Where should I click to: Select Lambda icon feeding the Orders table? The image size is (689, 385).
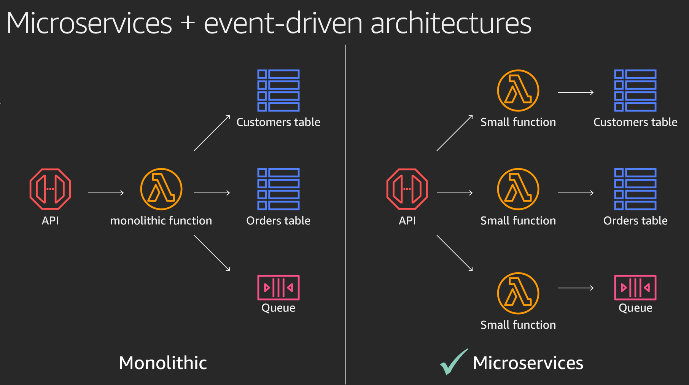point(518,189)
